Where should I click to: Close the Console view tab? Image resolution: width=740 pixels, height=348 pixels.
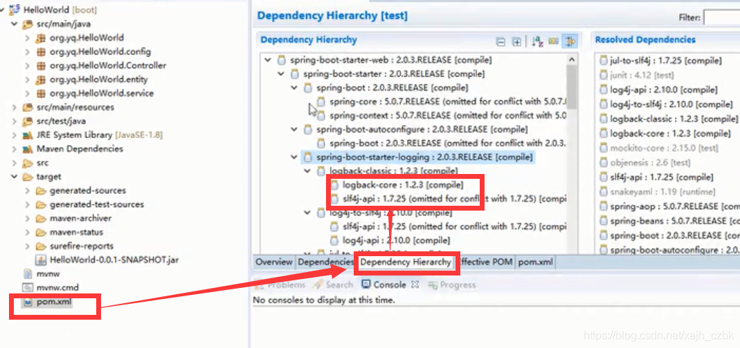point(415,284)
